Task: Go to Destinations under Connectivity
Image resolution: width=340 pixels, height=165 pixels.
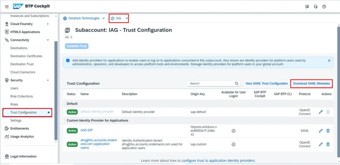Action: tap(19, 48)
